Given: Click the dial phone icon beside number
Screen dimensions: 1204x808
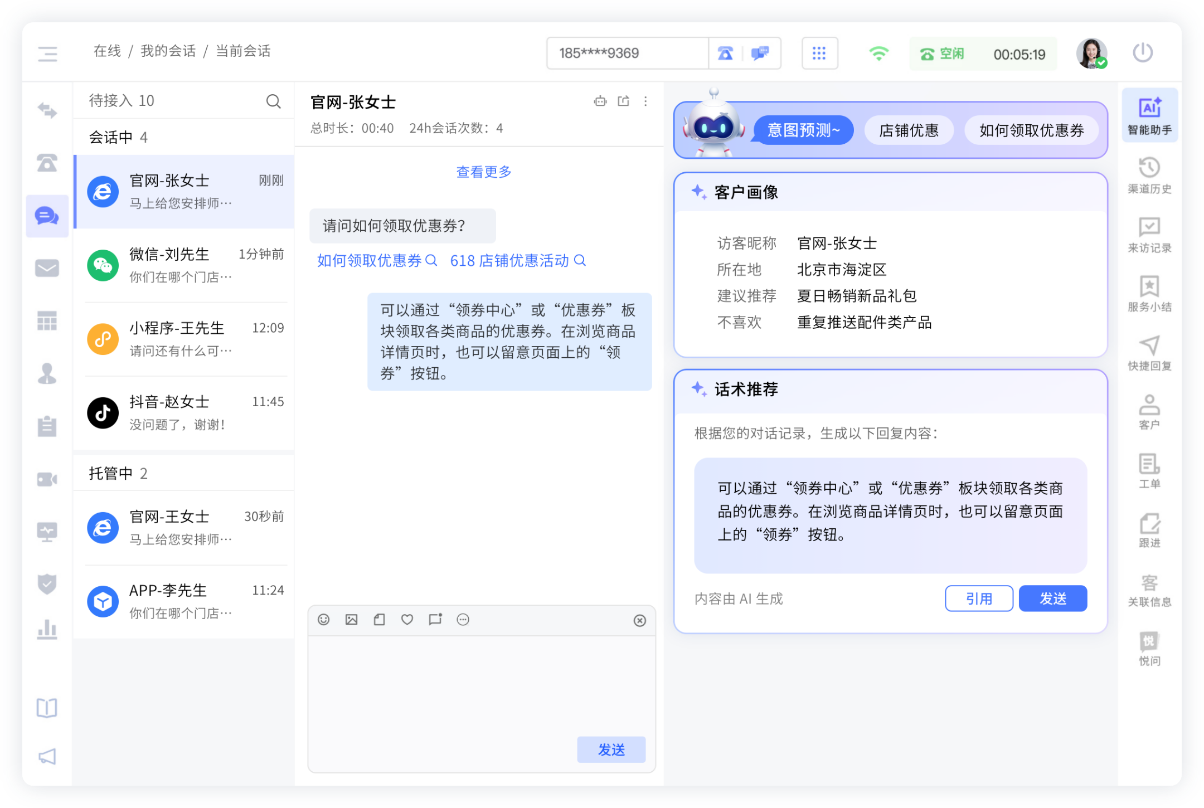Looking at the screenshot, I should [725, 53].
